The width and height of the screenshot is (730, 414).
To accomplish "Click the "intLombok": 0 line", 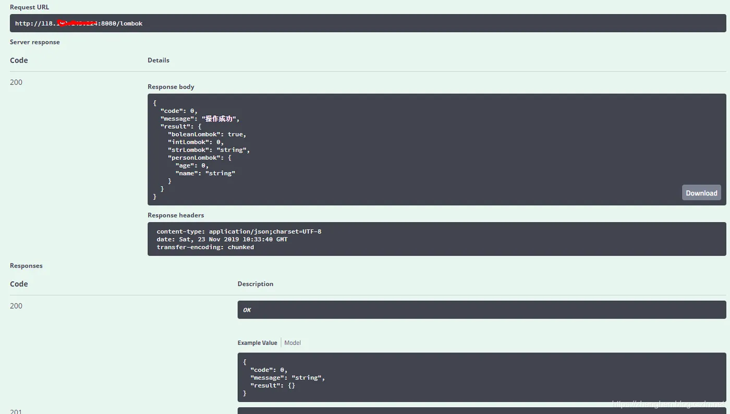I will point(196,142).
